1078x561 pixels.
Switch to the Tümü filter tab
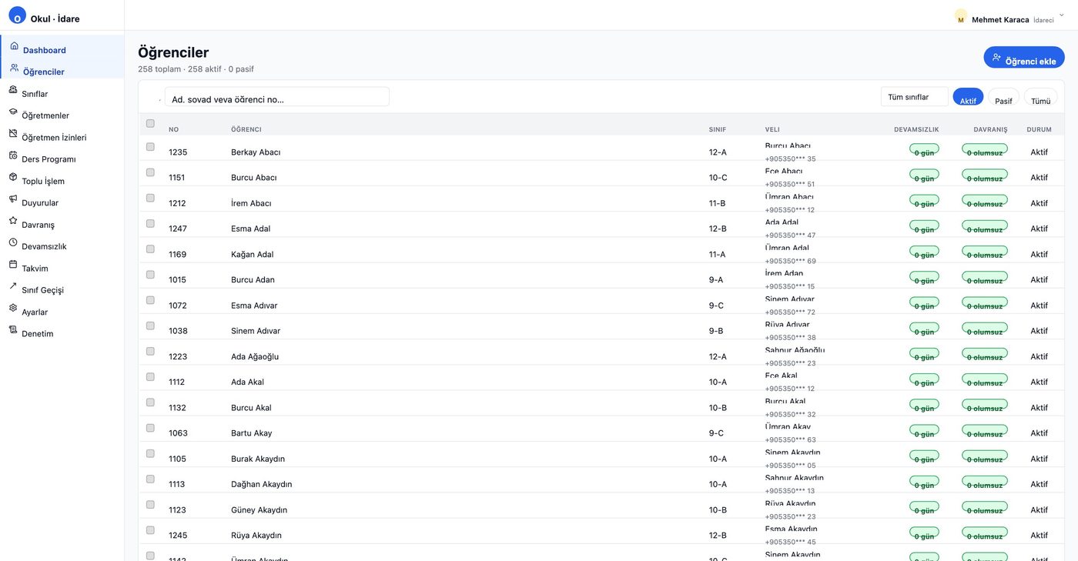point(1040,97)
